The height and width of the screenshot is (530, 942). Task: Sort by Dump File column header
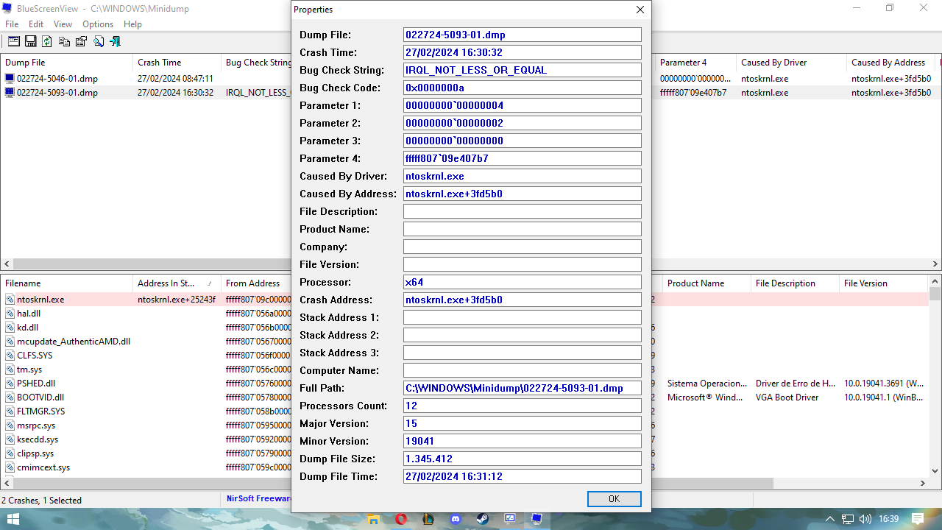coord(66,63)
